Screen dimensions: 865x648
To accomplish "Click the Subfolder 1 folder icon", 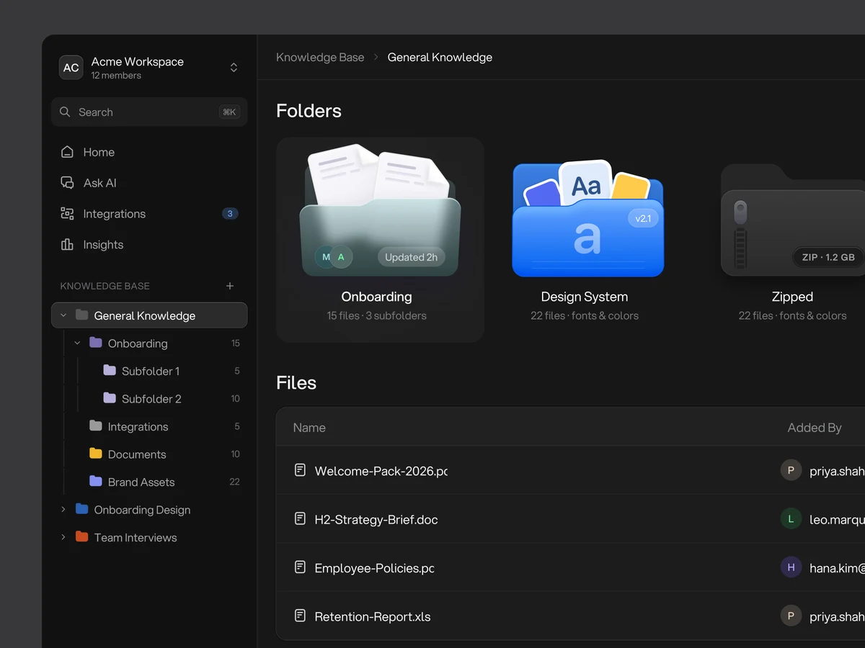I will click(110, 370).
